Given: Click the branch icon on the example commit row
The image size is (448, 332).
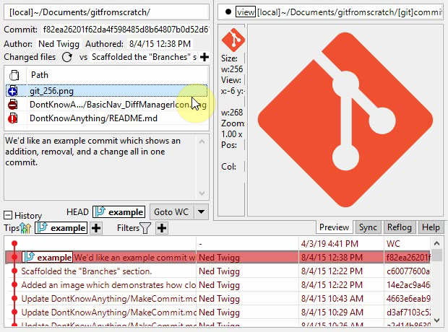Looking at the screenshot, I should 29,257.
